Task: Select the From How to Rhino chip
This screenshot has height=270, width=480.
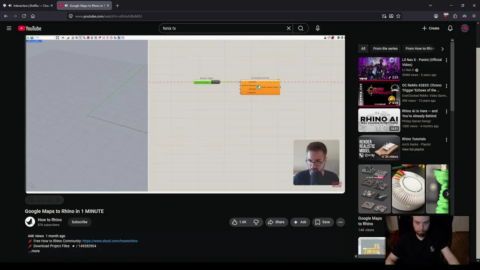Action: click(x=420, y=48)
